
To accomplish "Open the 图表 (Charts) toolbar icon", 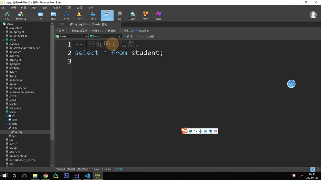I will click(159, 16).
